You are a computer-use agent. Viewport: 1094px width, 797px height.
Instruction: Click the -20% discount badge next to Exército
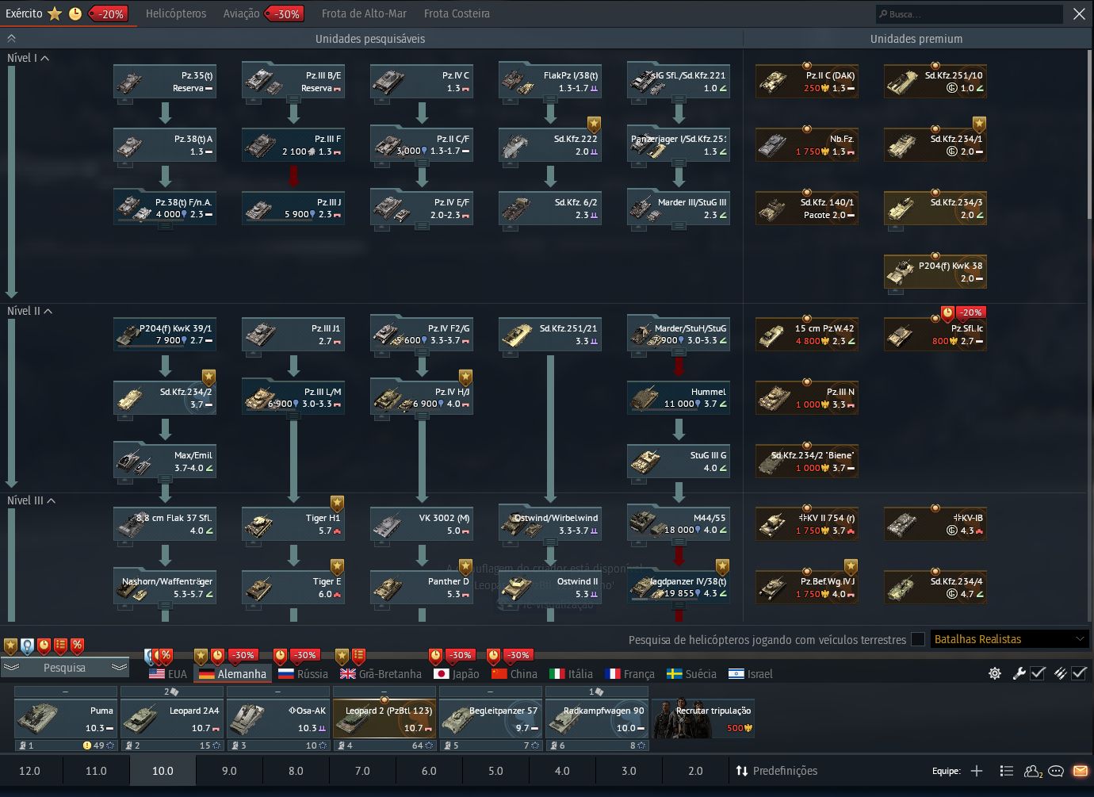pyautogui.click(x=110, y=13)
